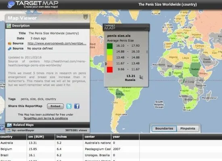Click the Description section picture icon
The height and width of the screenshot is (161, 222).
[9, 26]
